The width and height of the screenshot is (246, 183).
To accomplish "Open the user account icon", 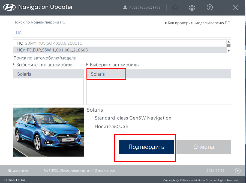I will tap(125, 8).
